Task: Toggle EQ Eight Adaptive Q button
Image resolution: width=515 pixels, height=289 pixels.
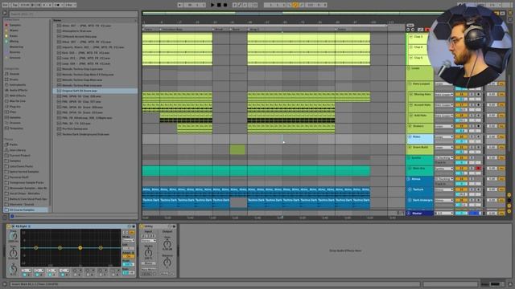Action: pyautogui.click(x=128, y=256)
